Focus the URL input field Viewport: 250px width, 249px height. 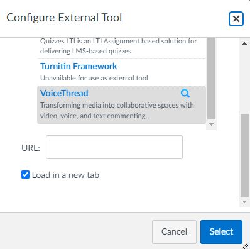point(114,147)
